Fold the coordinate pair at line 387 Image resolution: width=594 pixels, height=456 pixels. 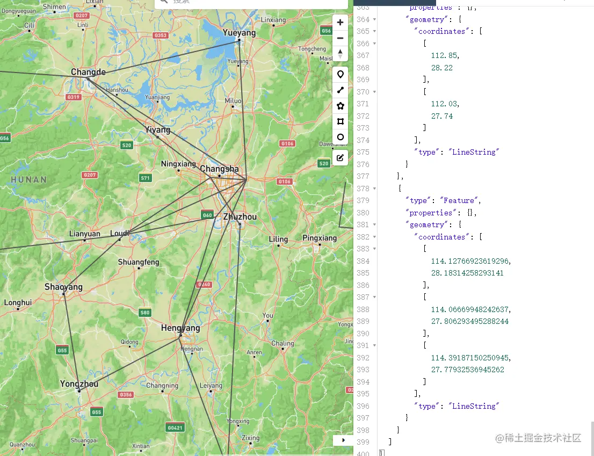[x=374, y=298]
